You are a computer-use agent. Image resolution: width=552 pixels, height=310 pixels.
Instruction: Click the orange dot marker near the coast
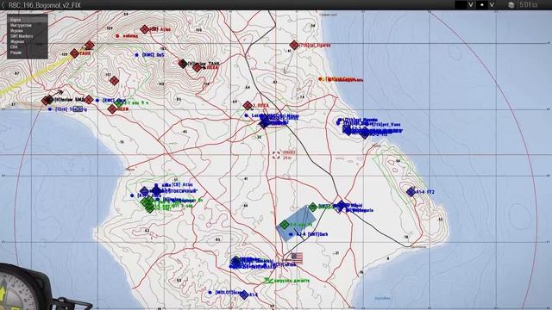point(320,79)
